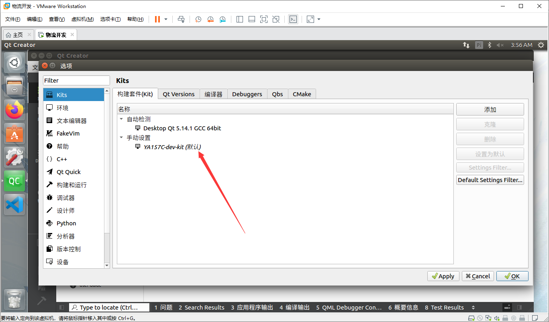
Task: Open the system power gear menu
Action: click(x=541, y=45)
